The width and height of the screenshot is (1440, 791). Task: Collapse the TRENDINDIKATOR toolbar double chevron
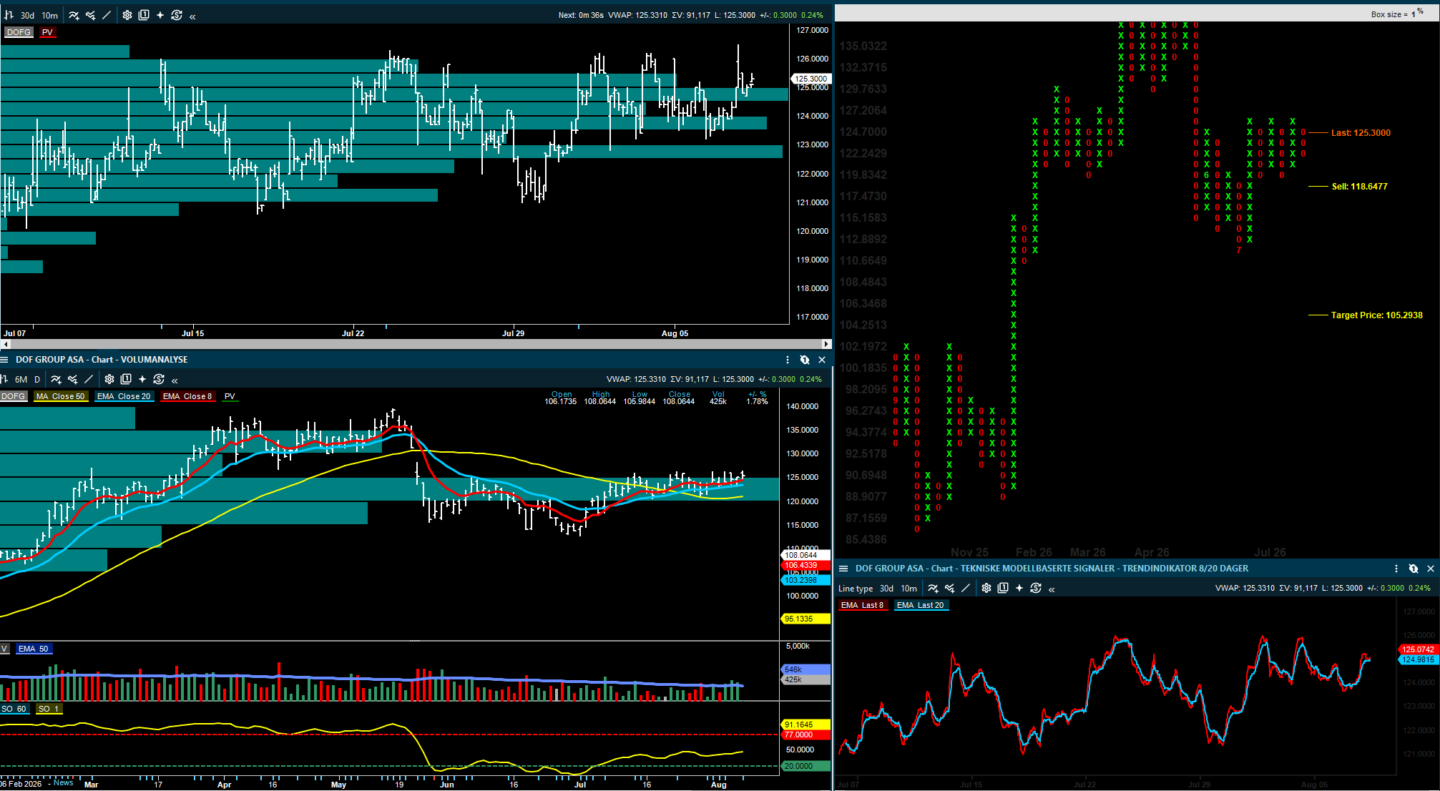(1052, 589)
